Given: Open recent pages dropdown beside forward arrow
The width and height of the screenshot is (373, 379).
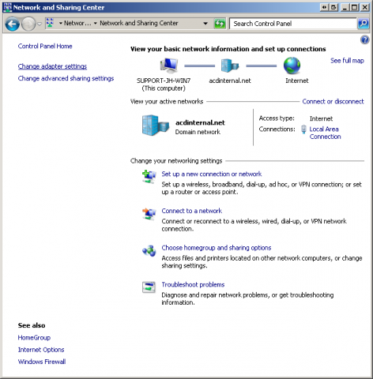Looking at the screenshot, I should [x=40, y=24].
